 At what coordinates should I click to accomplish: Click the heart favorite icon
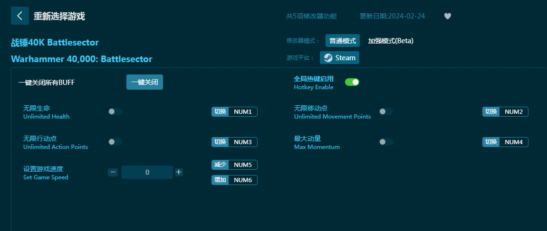coord(448,16)
